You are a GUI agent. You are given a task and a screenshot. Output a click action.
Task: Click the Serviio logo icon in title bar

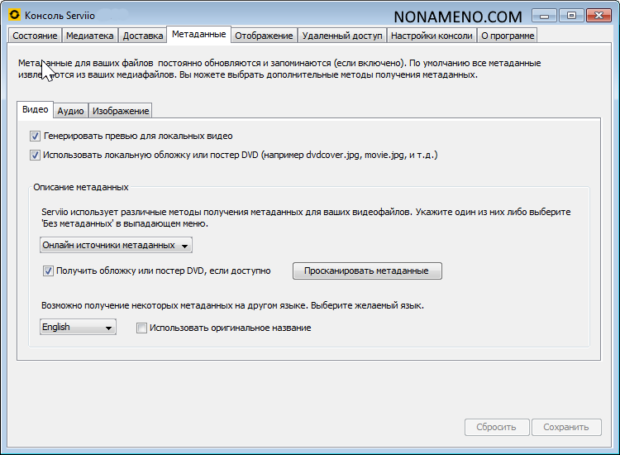[x=13, y=16]
